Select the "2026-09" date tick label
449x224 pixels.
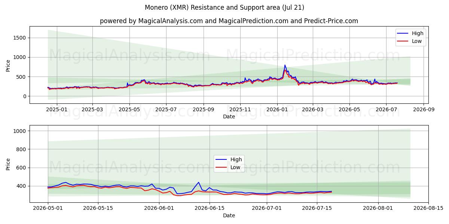click(x=424, y=109)
